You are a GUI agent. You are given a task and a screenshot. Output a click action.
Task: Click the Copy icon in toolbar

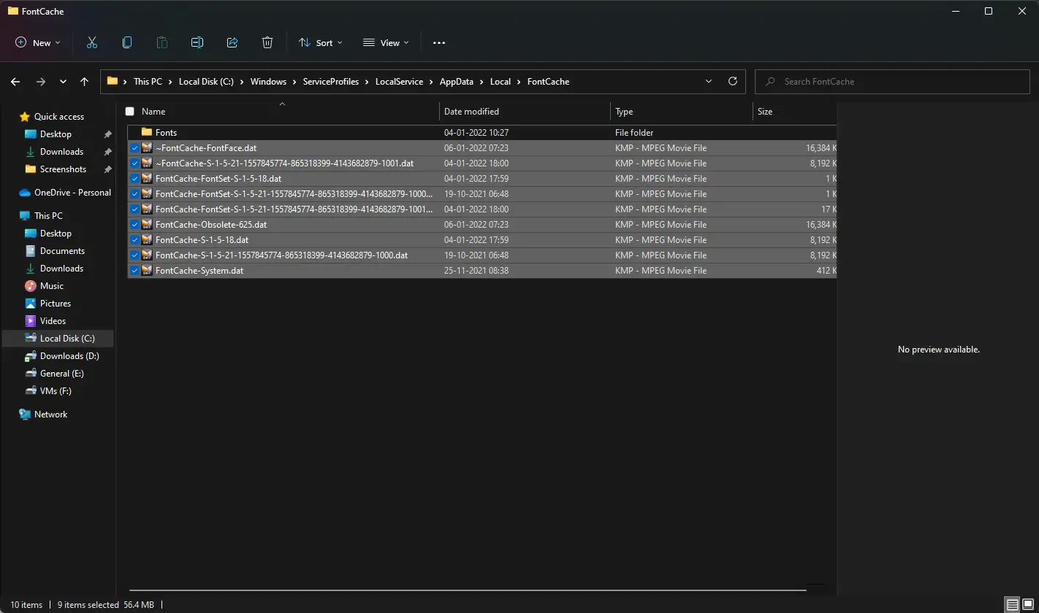pyautogui.click(x=127, y=43)
